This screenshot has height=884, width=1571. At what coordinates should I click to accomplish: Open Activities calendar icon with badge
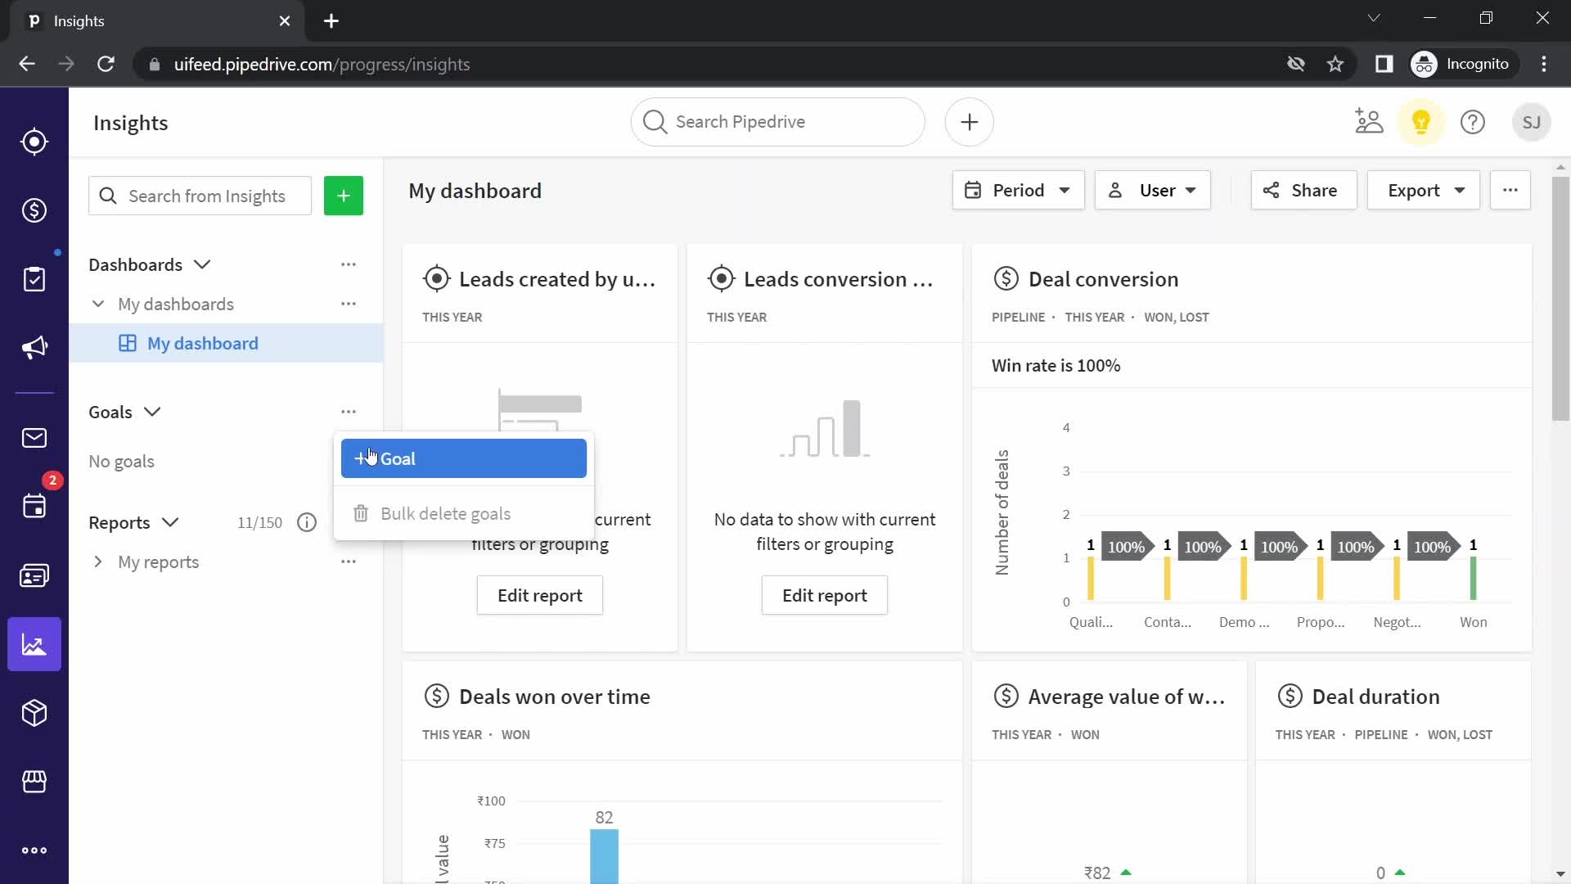tap(34, 506)
